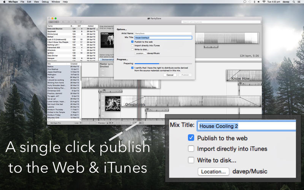Viewport: 304px width, 190px height.
Task: Open Notification Center list icon
Action: (x=299, y=2)
